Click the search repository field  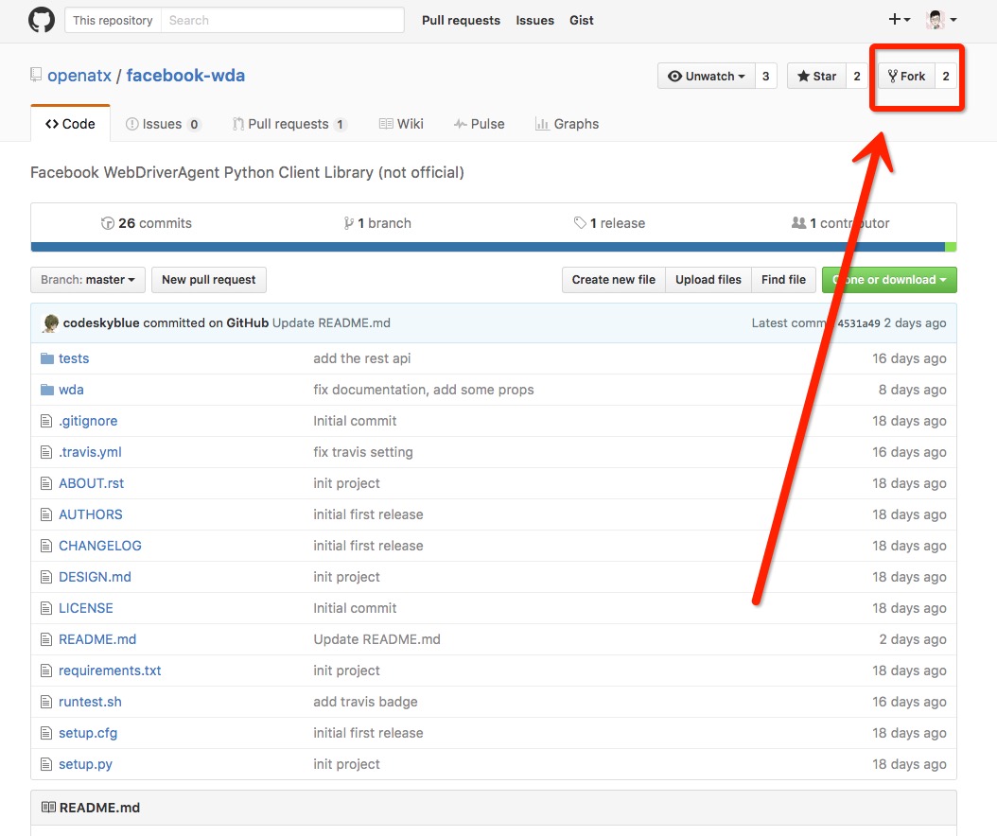(x=282, y=20)
